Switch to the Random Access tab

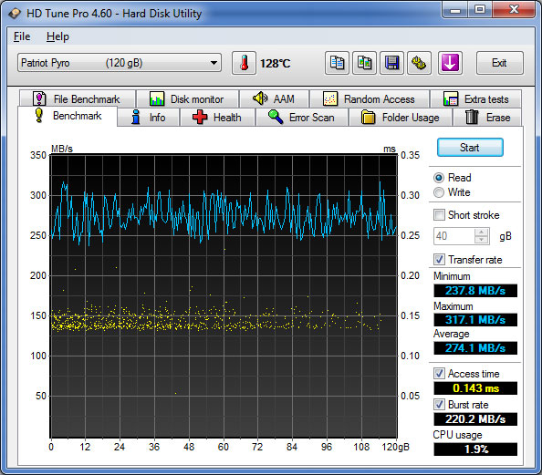pos(370,99)
